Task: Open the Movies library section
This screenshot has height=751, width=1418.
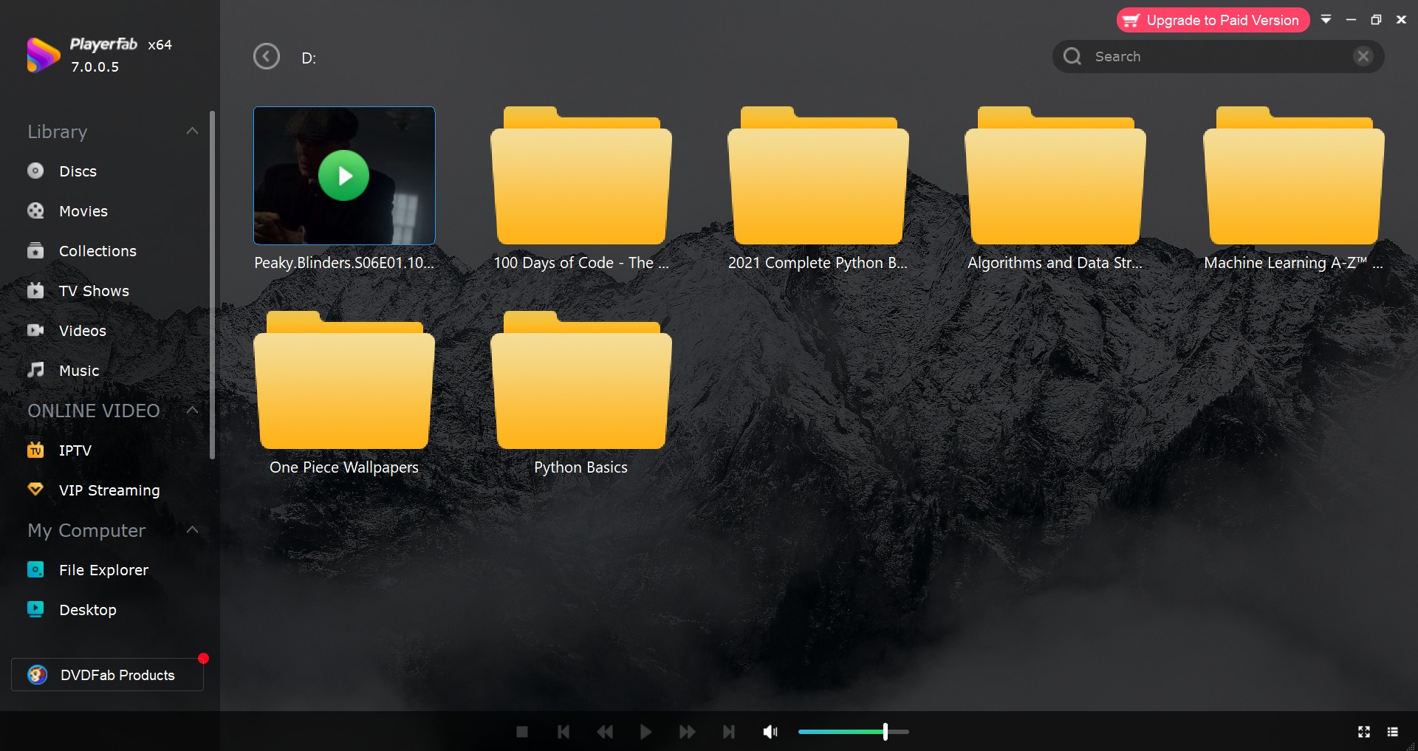Action: tap(83, 211)
